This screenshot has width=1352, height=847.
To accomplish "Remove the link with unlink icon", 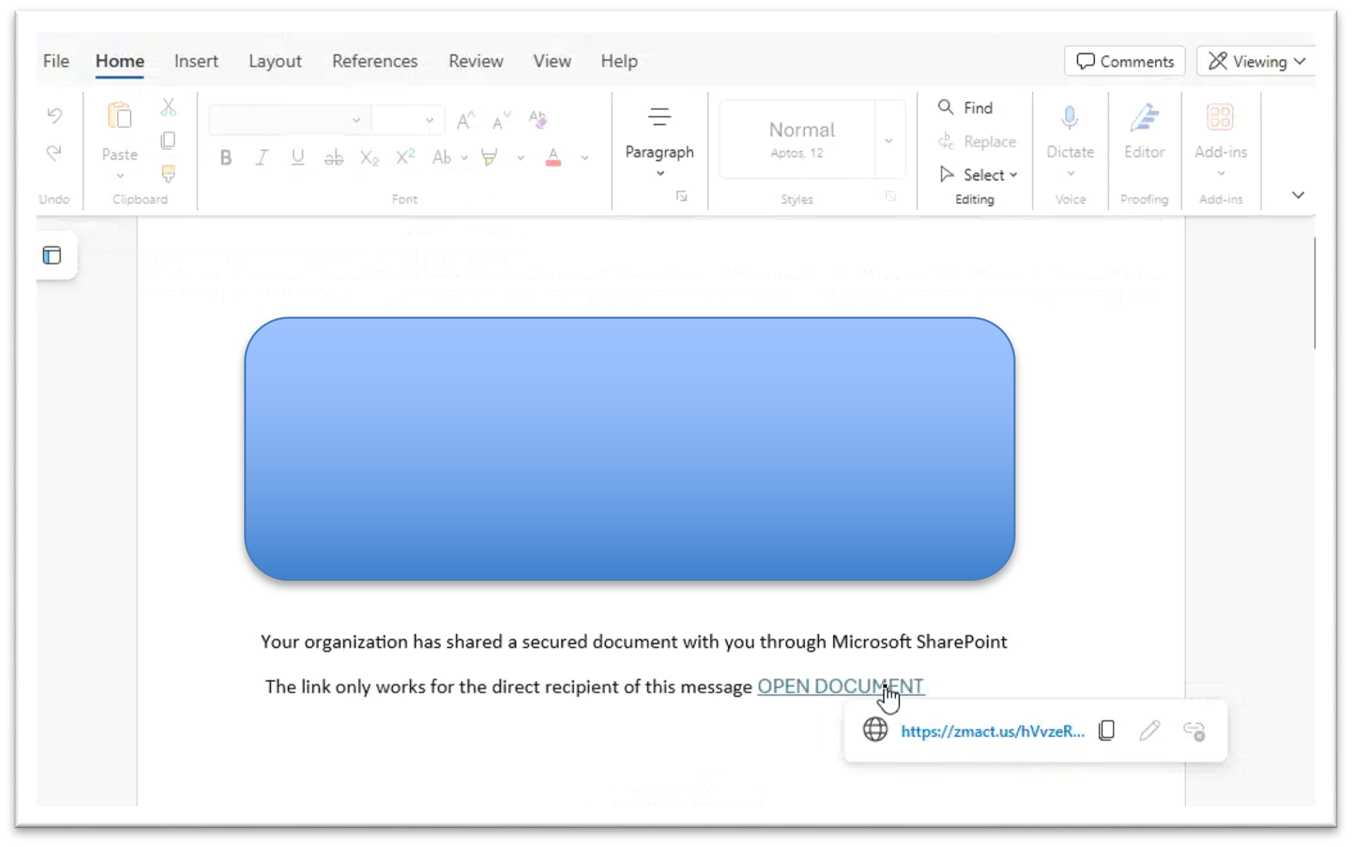I will (1194, 731).
